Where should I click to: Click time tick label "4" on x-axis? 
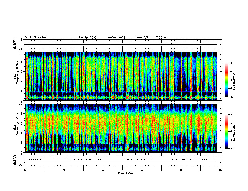point(103,170)
